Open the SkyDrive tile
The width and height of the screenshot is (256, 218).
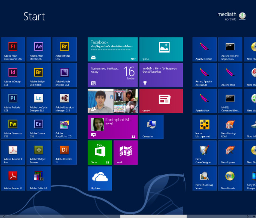point(100,178)
